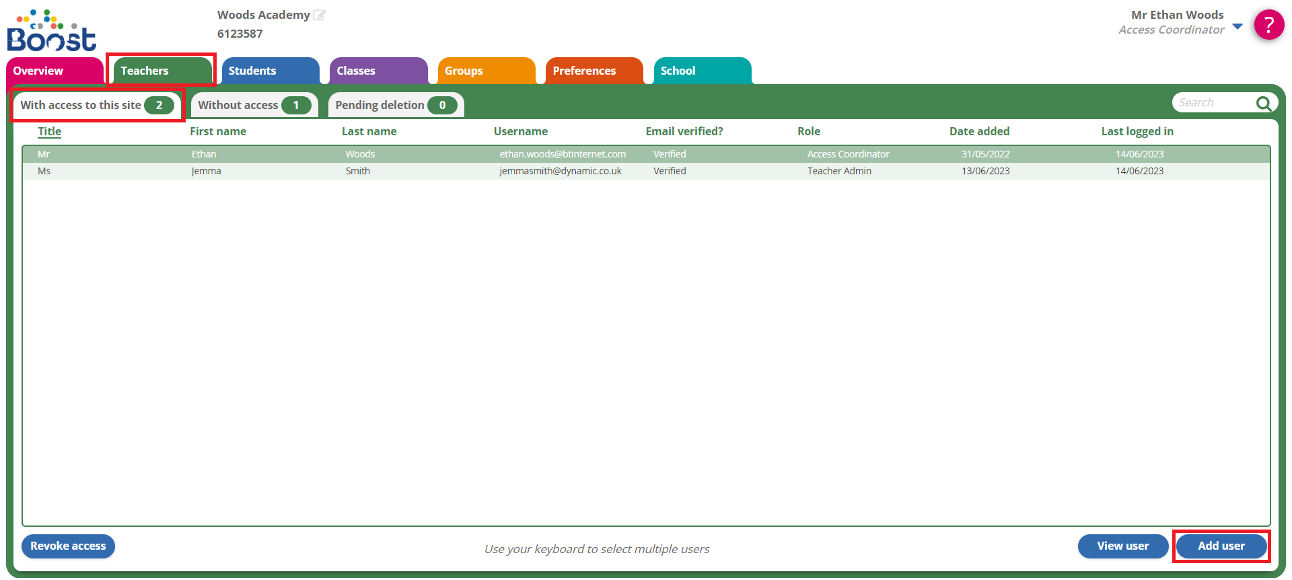The image size is (1292, 580).
Task: Sort by the Last logged in header
Action: (x=1137, y=132)
